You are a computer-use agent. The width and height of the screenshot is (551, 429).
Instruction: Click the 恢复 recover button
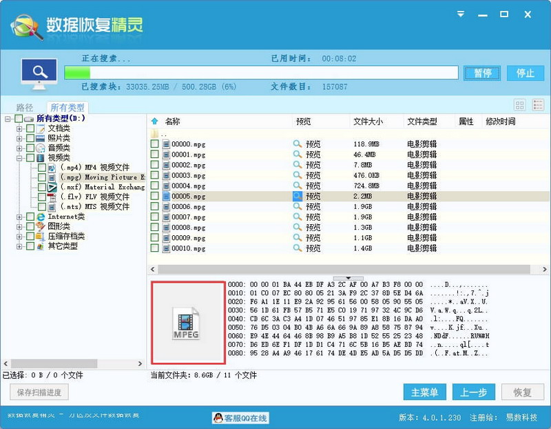tap(522, 392)
